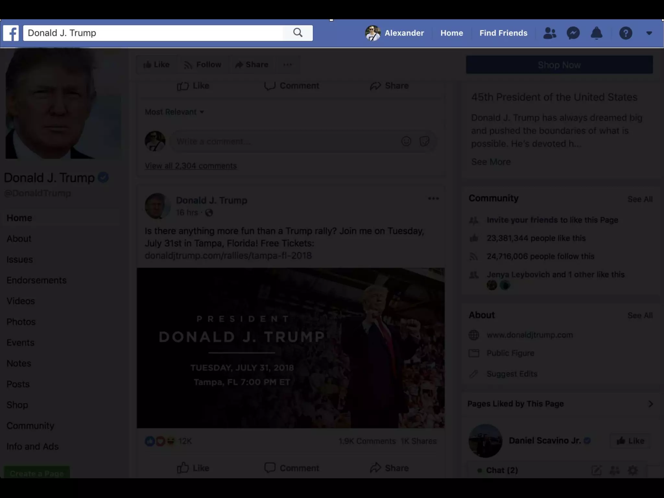664x498 pixels.
Task: Open About in page sidebar
Action: (19, 239)
